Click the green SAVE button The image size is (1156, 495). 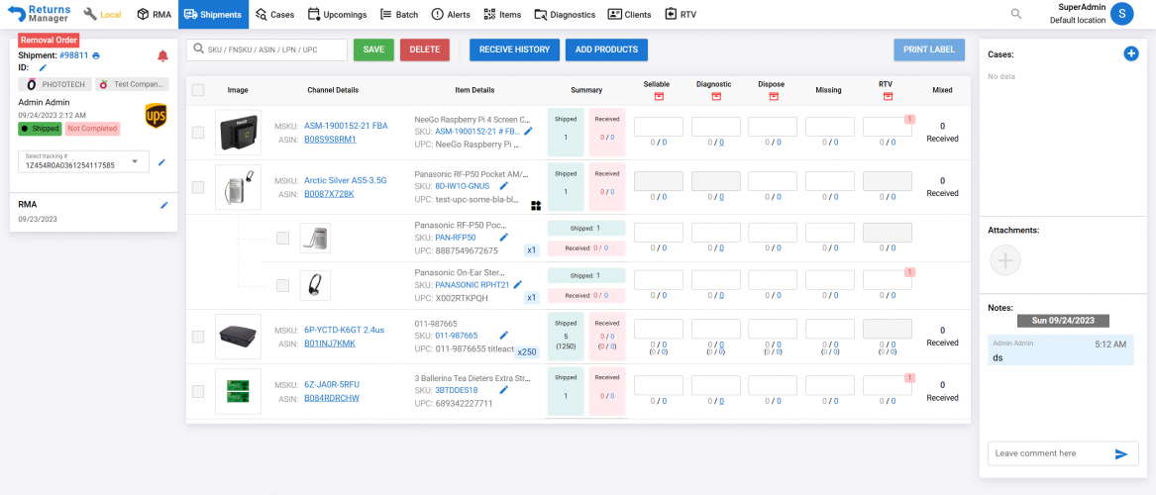click(x=373, y=49)
